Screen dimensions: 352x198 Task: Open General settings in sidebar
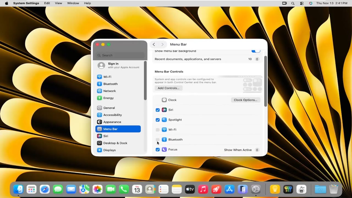coord(118,108)
